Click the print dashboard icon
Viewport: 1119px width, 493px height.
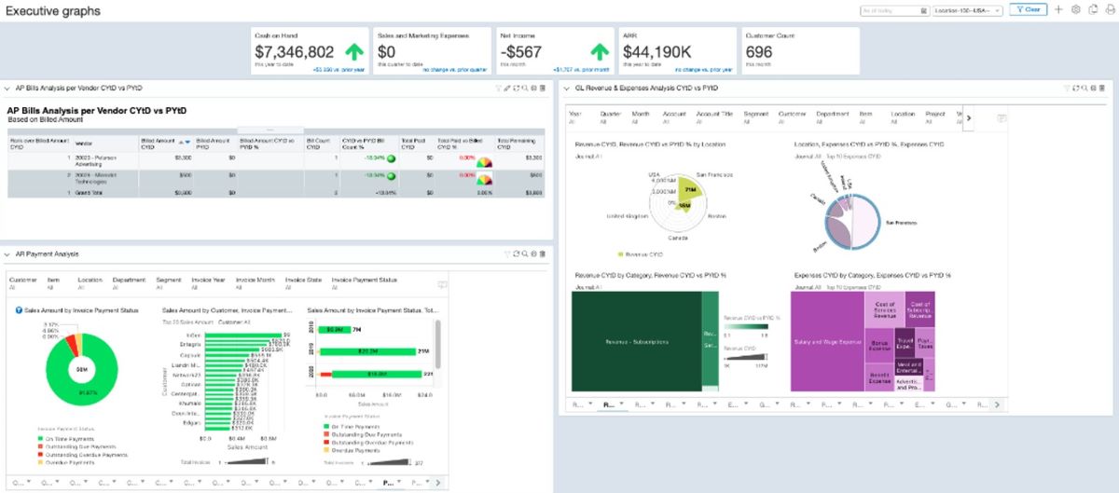1109,9
